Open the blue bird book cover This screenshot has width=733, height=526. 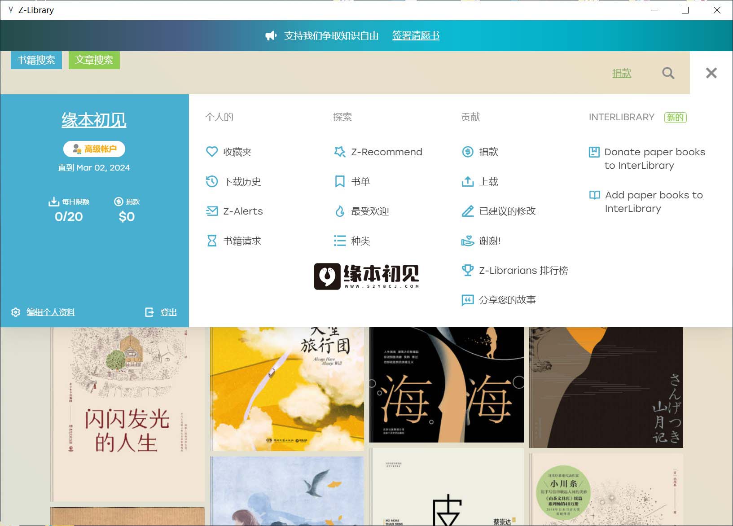[287, 491]
